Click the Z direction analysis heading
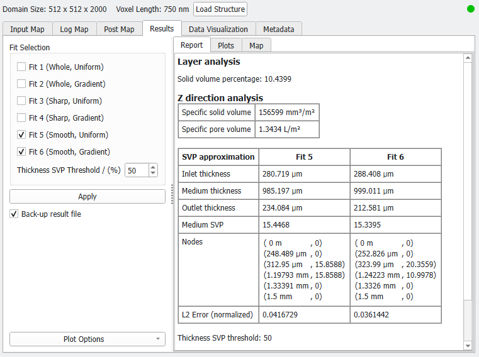This screenshot has height=357, width=479. tap(220, 98)
